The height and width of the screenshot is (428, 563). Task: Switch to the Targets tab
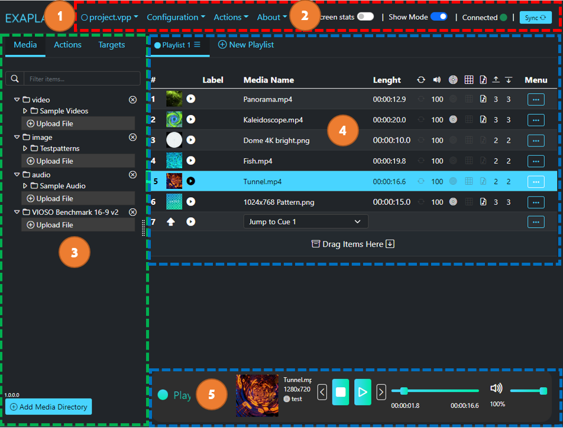click(x=112, y=45)
